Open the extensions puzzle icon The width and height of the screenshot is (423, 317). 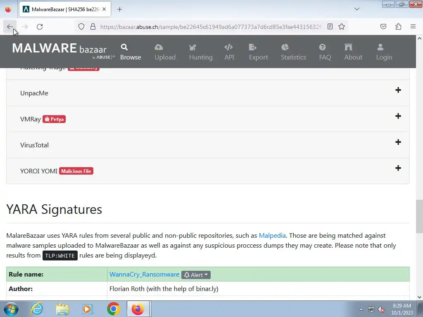pos(398,26)
